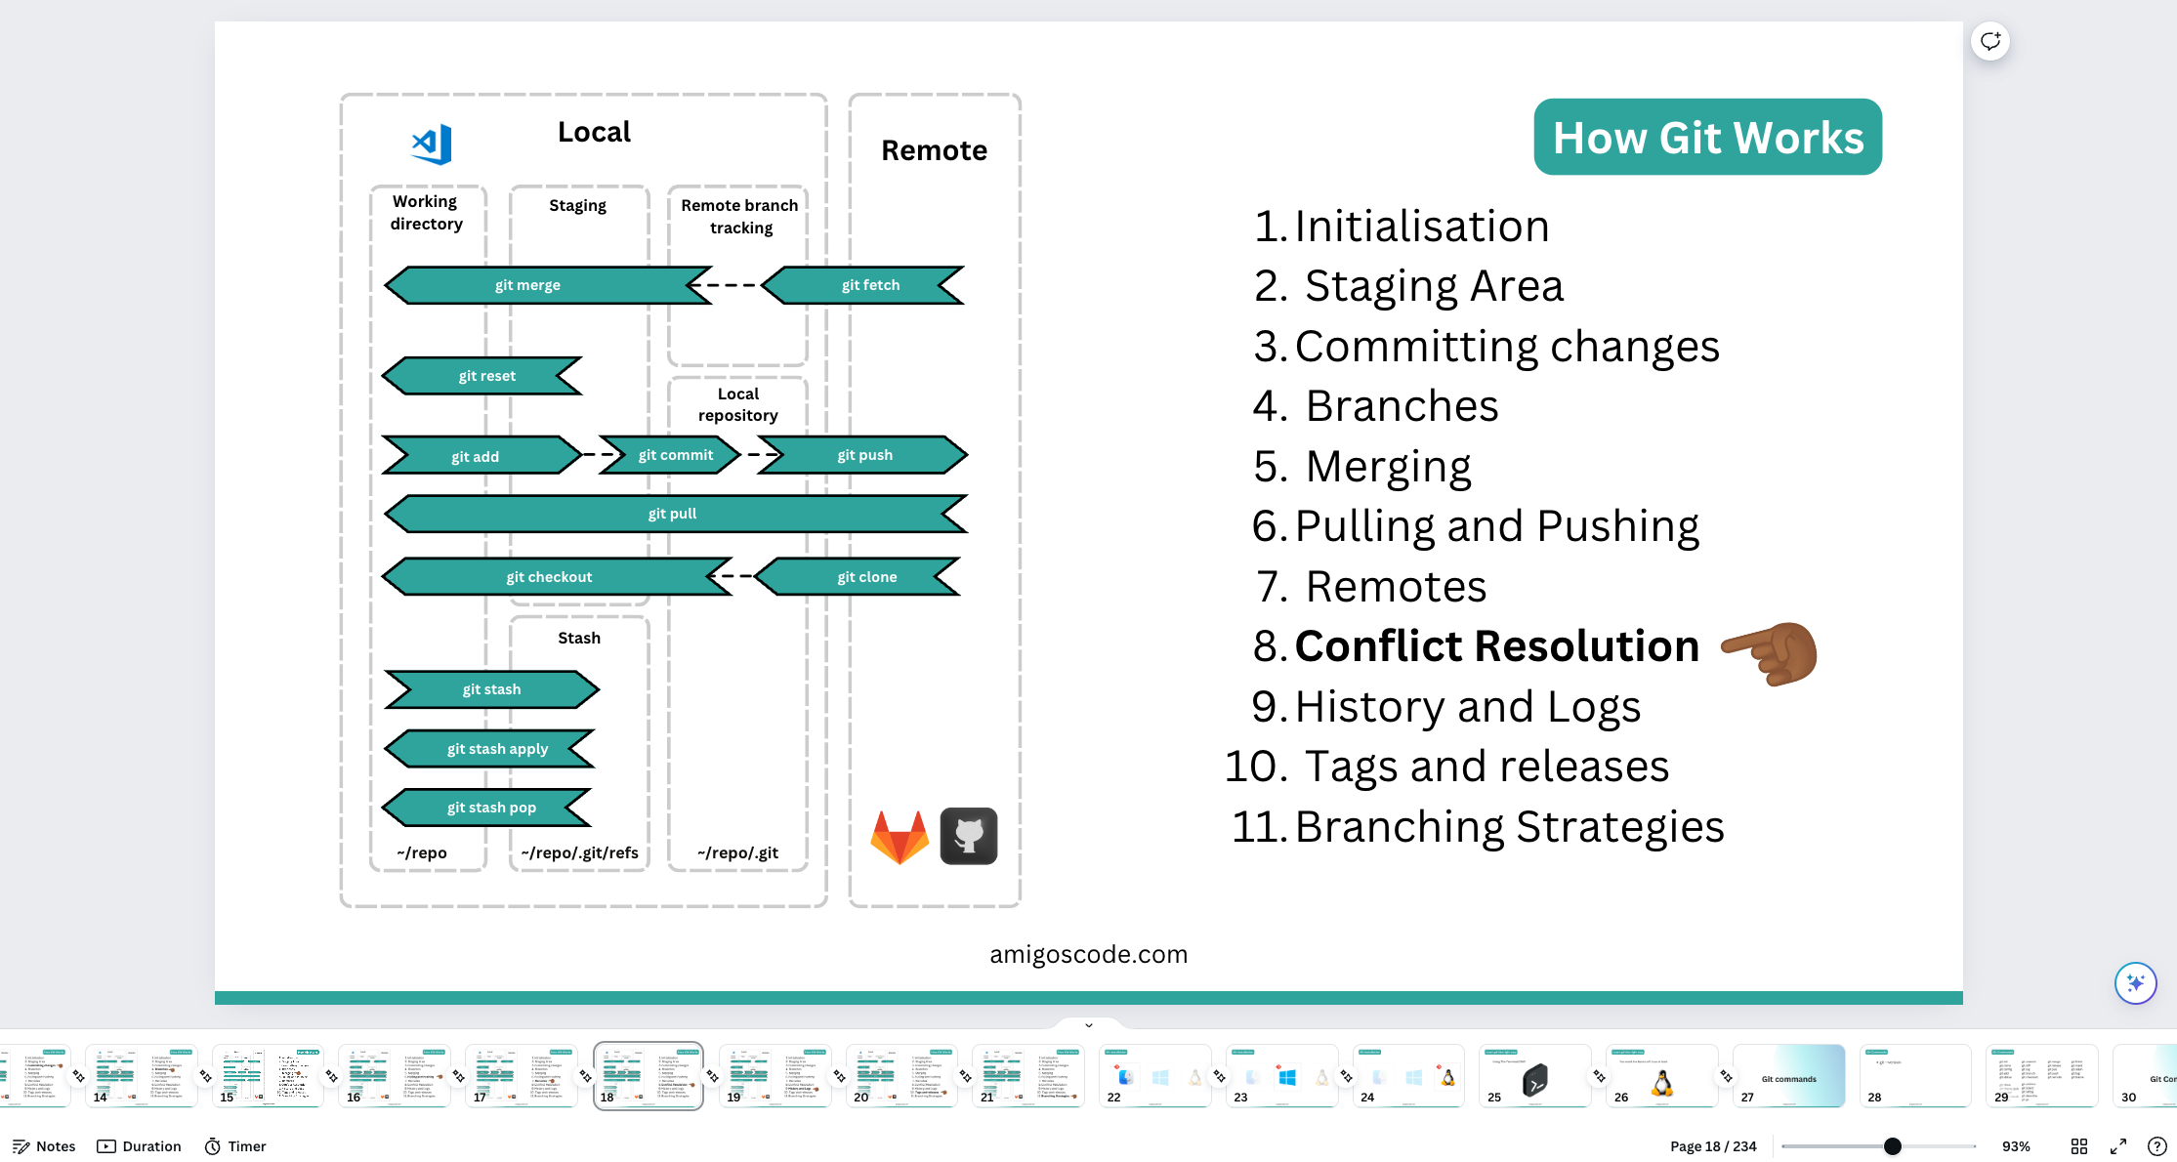This screenshot has width=2177, height=1162.
Task: Select slide 25 thumbnail
Action: tap(1535, 1075)
